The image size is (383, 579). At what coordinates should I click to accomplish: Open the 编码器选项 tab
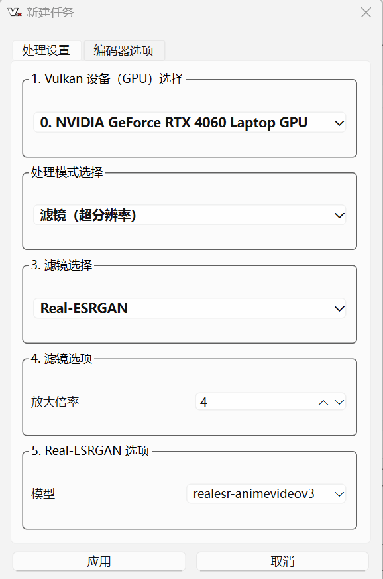124,50
